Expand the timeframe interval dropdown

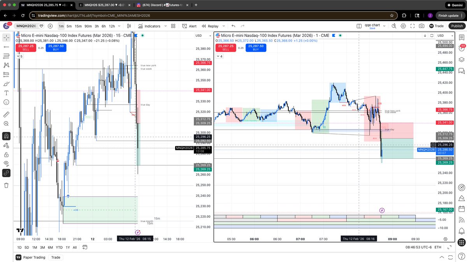(119, 26)
